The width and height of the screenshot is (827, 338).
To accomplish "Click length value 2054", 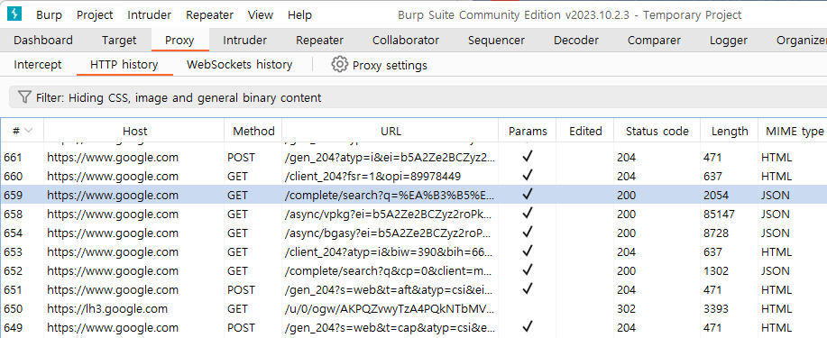I will coord(716,195).
